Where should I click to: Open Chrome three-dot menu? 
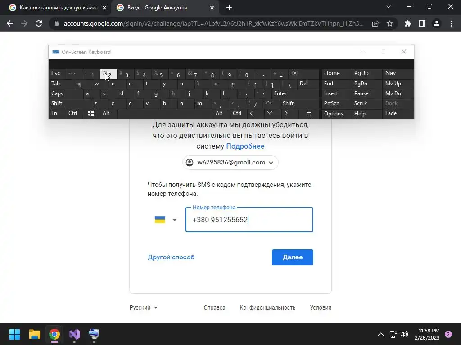451,23
